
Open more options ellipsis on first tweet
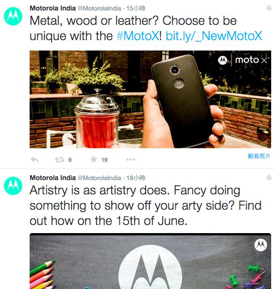(x=131, y=160)
